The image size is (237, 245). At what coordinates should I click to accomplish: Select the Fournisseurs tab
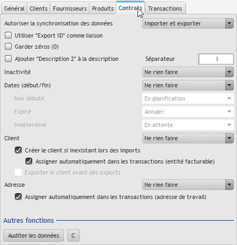(70, 8)
